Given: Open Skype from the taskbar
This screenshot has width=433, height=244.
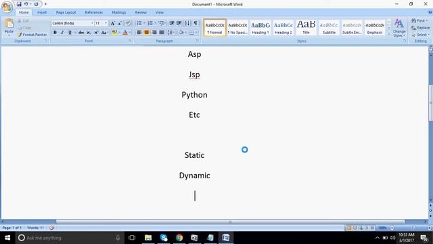Looking at the screenshot, I should [x=164, y=238].
